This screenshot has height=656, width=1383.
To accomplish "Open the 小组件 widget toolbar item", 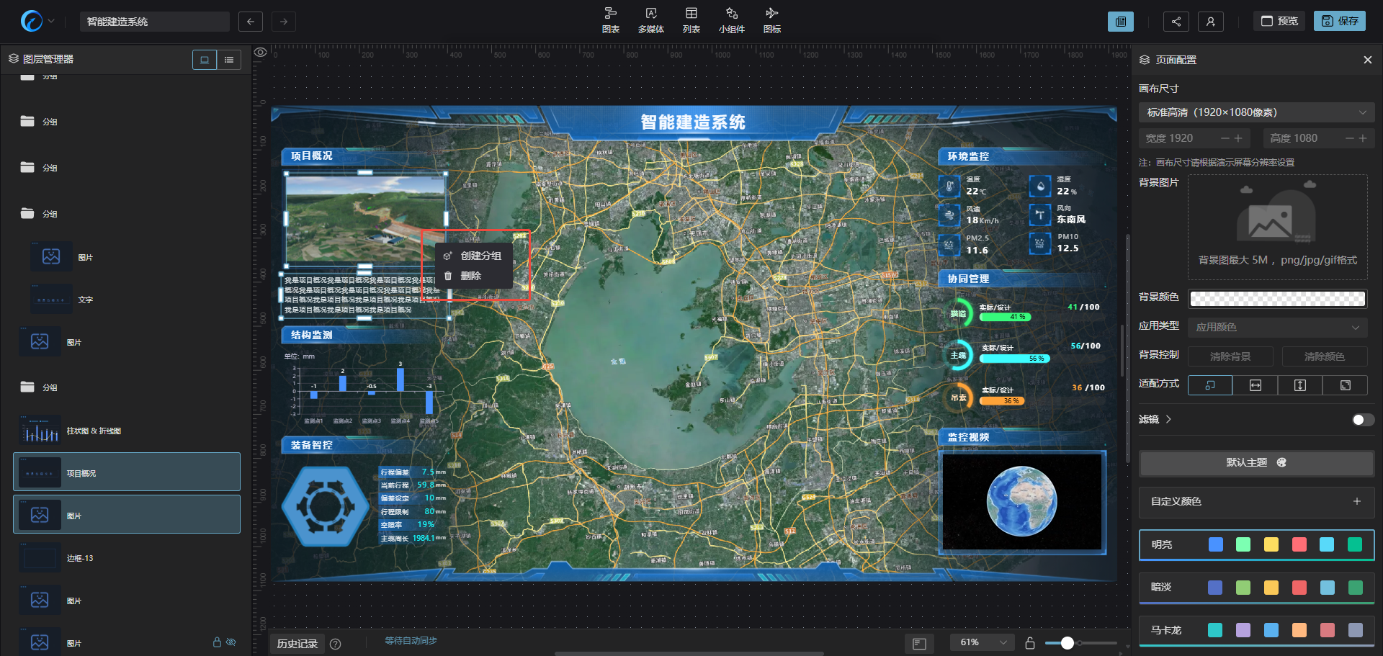I will tap(731, 20).
